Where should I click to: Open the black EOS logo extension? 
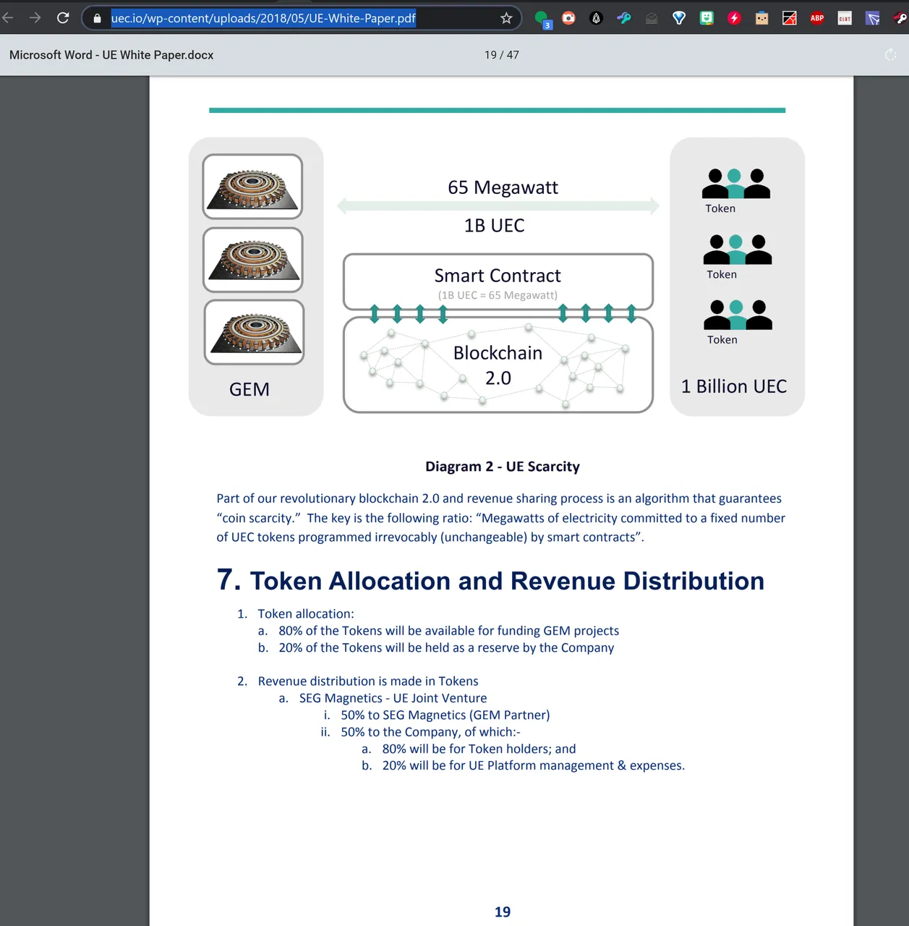point(596,18)
